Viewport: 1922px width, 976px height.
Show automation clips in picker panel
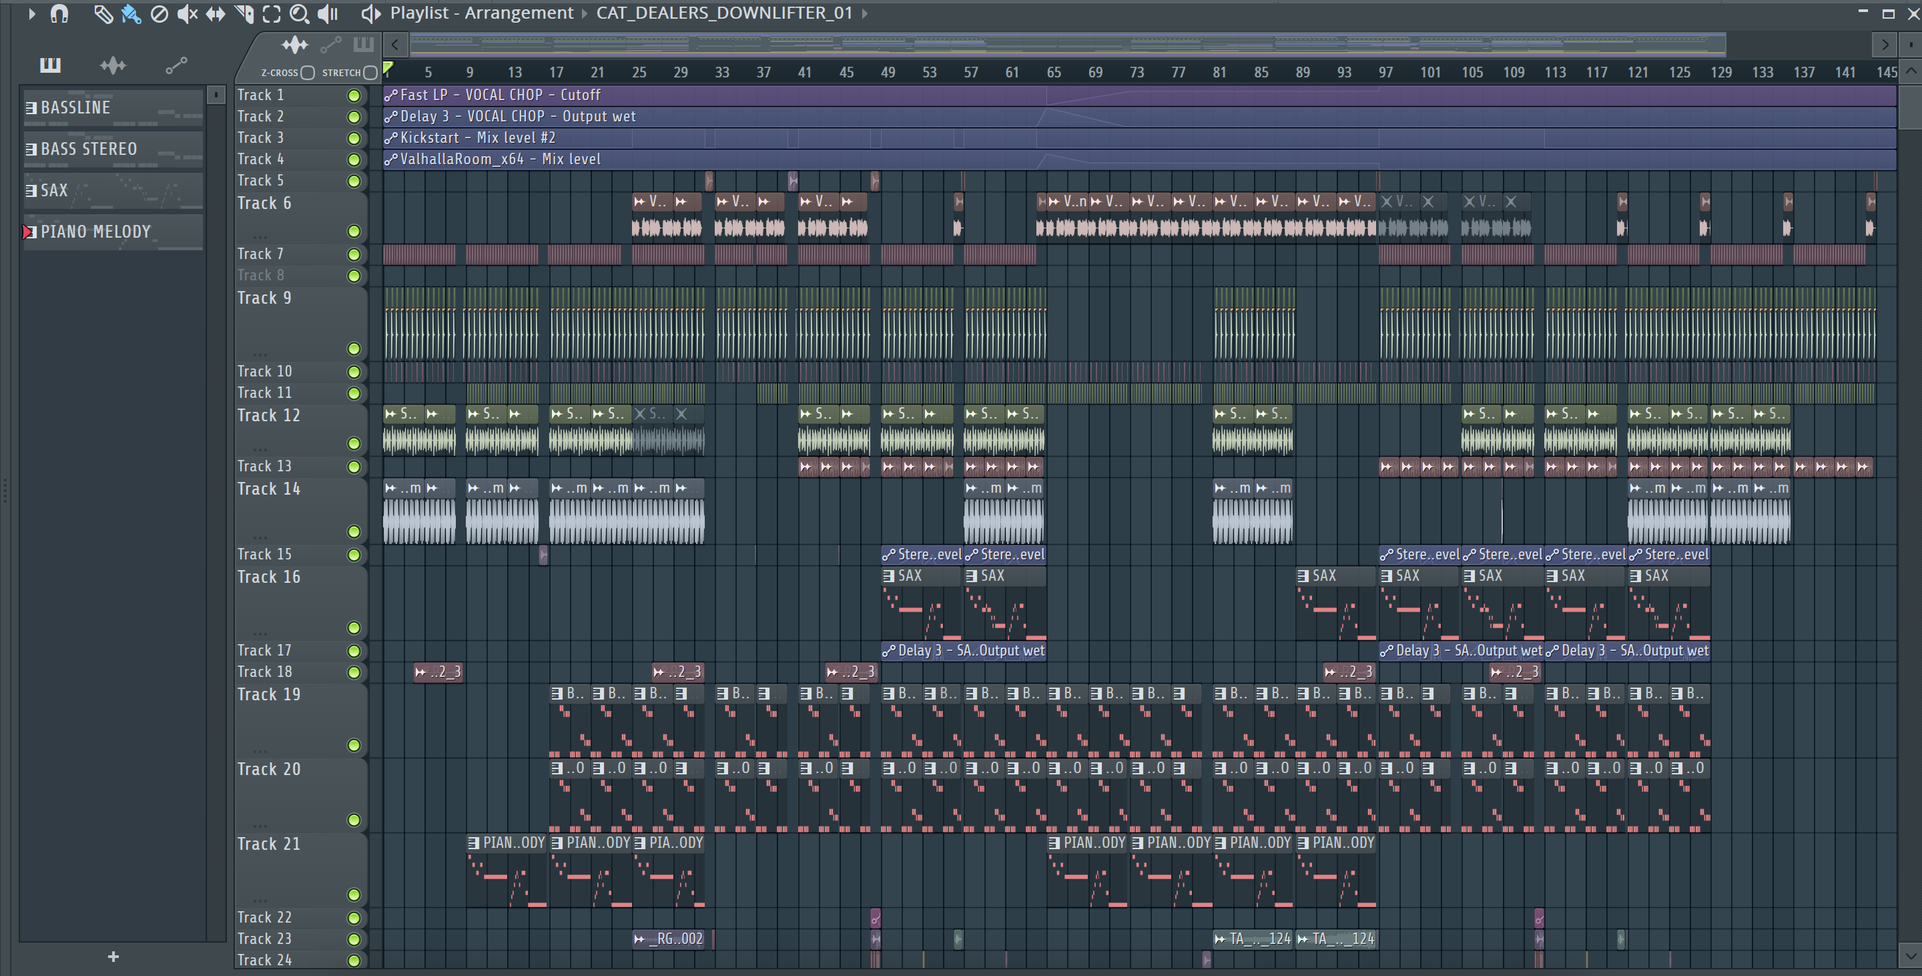click(x=176, y=65)
